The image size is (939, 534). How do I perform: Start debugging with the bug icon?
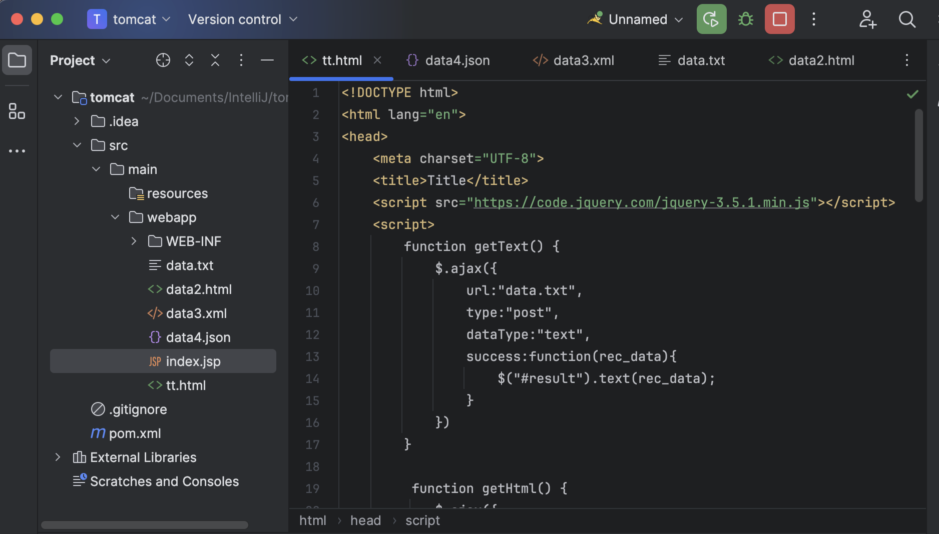pos(746,19)
